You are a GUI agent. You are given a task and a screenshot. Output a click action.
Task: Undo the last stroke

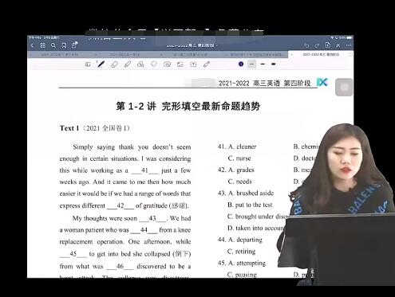306,45
